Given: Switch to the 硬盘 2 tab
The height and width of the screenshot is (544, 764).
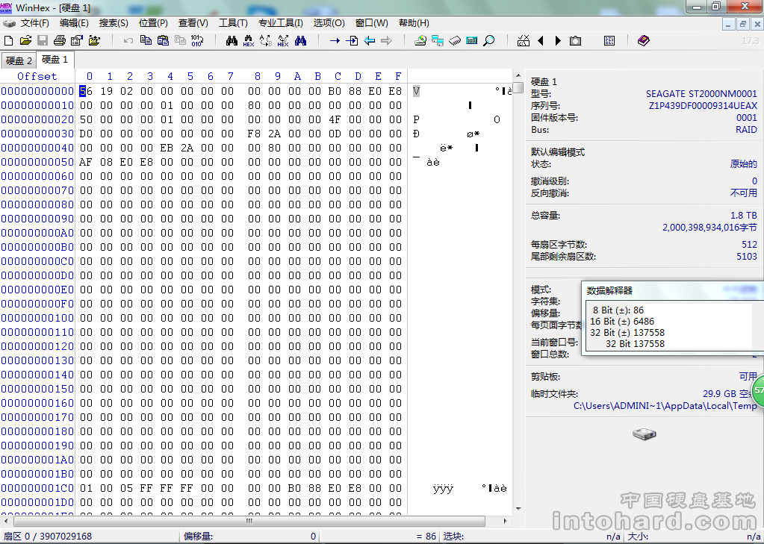Looking at the screenshot, I should [x=19, y=60].
